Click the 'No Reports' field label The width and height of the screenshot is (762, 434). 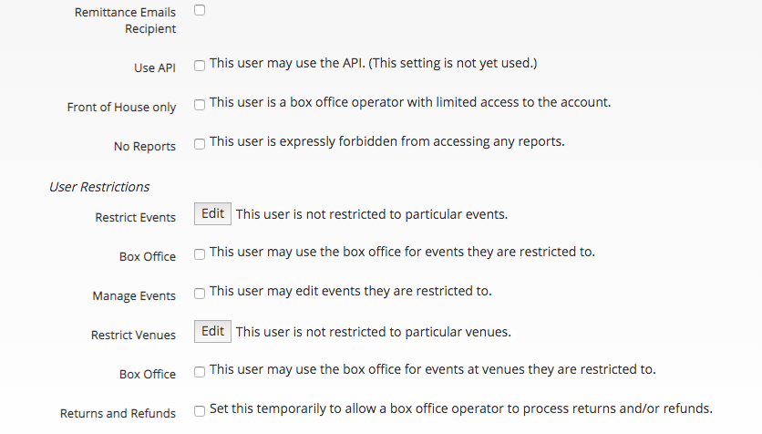coord(145,146)
